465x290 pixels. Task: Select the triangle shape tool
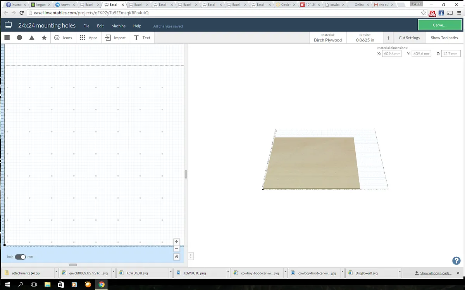click(x=32, y=38)
